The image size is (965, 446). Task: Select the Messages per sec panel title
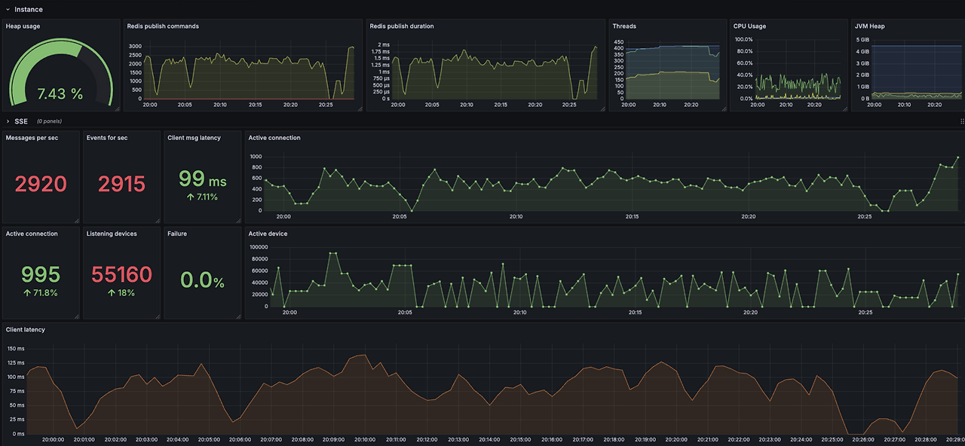coord(32,138)
